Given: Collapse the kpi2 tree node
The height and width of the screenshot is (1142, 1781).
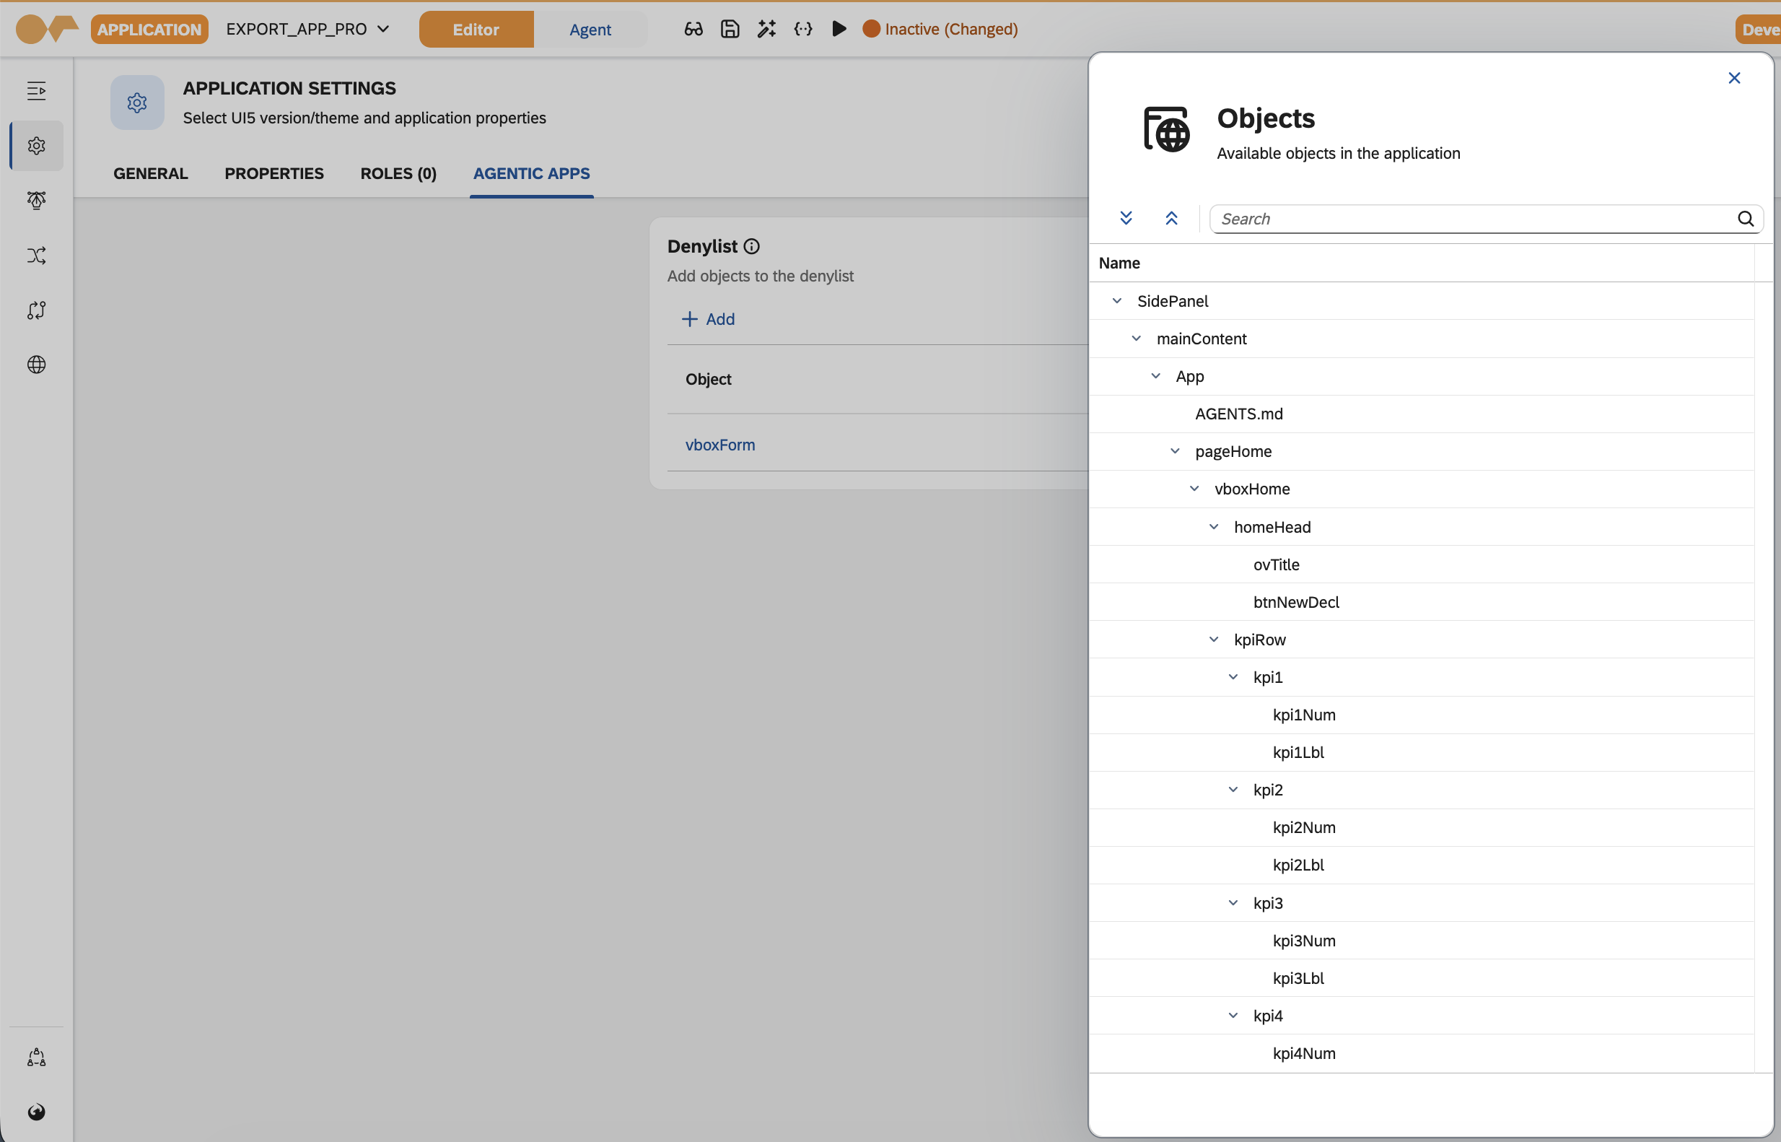Looking at the screenshot, I should click(1233, 790).
